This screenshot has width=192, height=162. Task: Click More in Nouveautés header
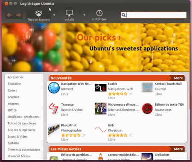tap(178, 78)
